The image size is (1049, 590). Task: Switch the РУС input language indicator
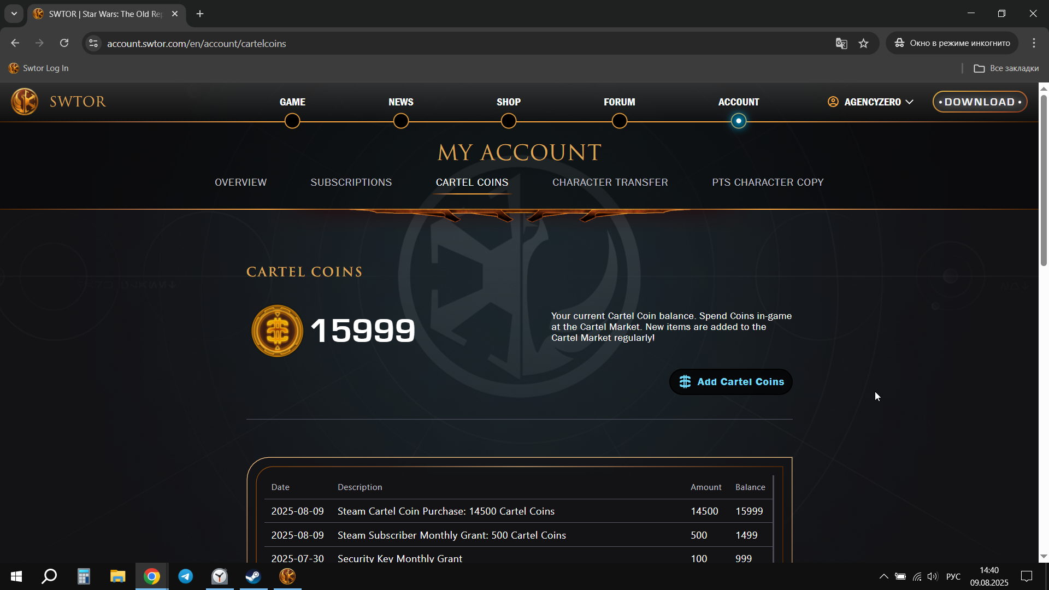[x=953, y=576]
